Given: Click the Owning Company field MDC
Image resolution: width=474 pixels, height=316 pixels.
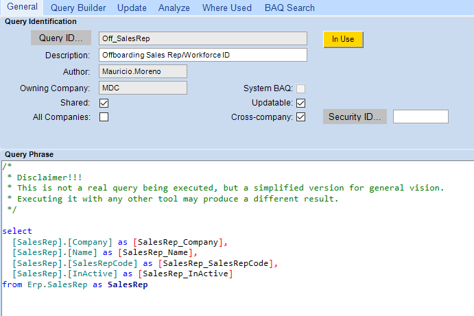Looking at the screenshot, I should (x=143, y=88).
